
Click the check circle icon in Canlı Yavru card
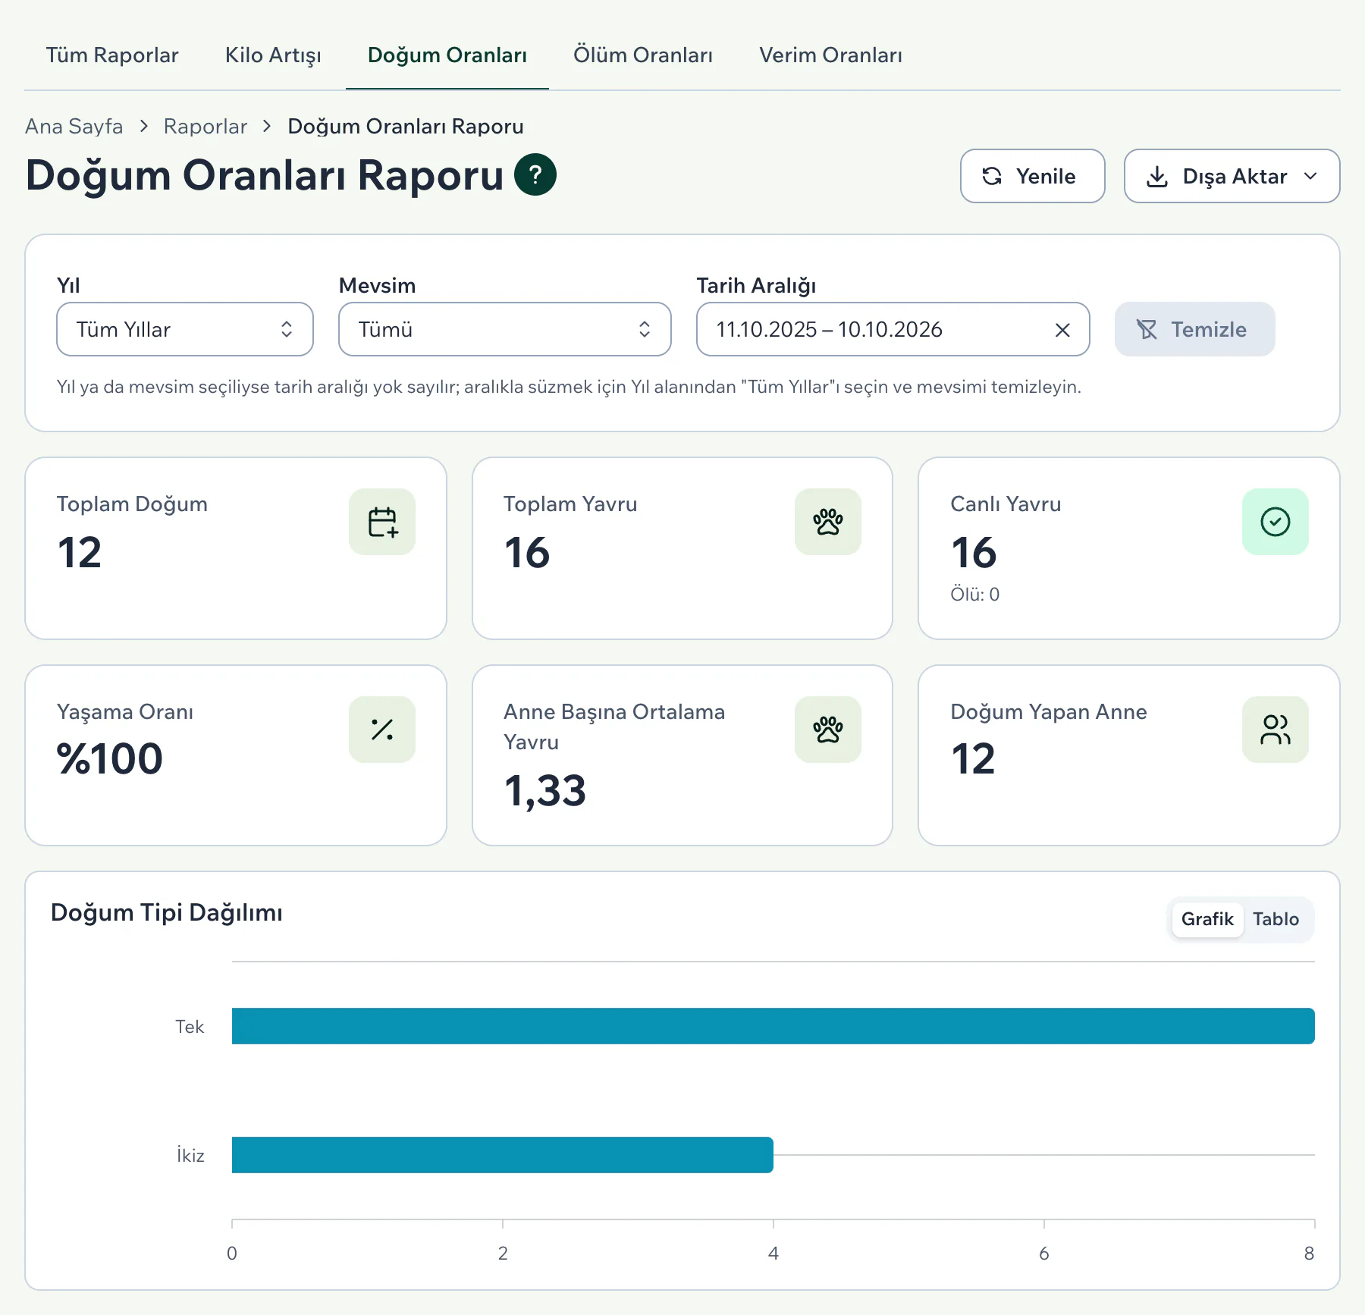click(1276, 522)
